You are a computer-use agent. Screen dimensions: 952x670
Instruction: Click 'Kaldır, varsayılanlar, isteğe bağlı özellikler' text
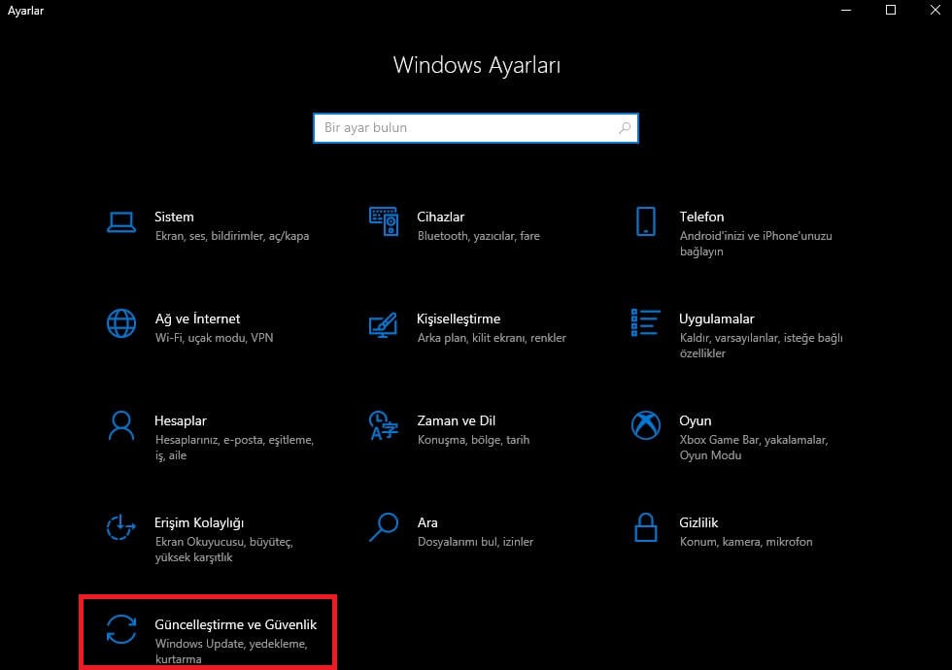pyautogui.click(x=762, y=346)
